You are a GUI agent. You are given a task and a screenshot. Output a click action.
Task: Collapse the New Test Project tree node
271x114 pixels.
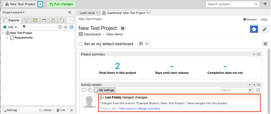(3, 33)
